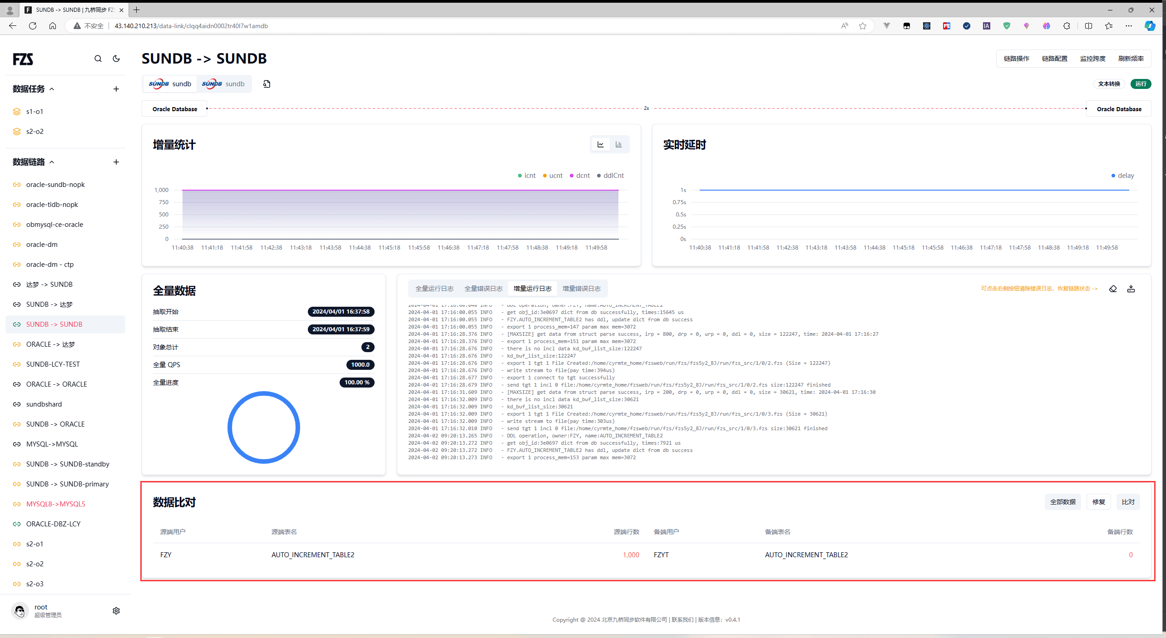The width and height of the screenshot is (1166, 638).
Task: Click the eraser icon to clear error logs
Action: [x=1113, y=289]
